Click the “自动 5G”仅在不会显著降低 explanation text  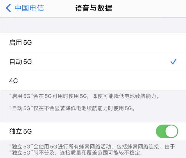pyautogui.click(x=72, y=108)
